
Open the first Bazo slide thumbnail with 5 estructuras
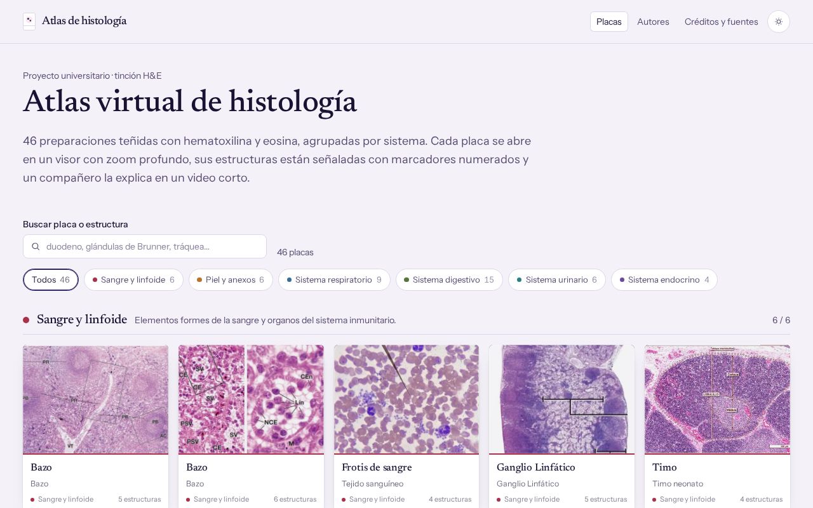click(95, 399)
